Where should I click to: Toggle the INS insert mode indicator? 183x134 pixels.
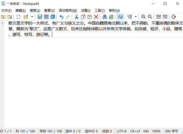[x=146, y=131]
